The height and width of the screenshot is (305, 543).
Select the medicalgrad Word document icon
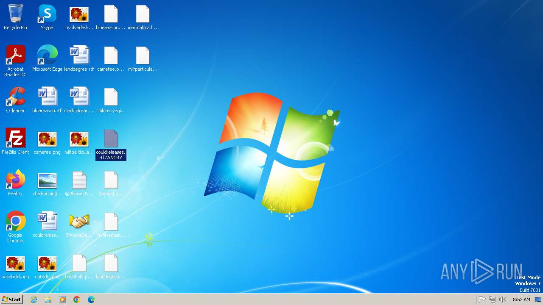point(79,100)
